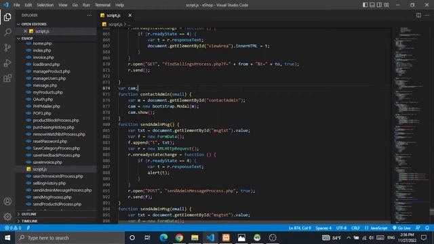This screenshot has height=244, width=434.
Task: Open OAuth.php file
Action: [x=43, y=100]
